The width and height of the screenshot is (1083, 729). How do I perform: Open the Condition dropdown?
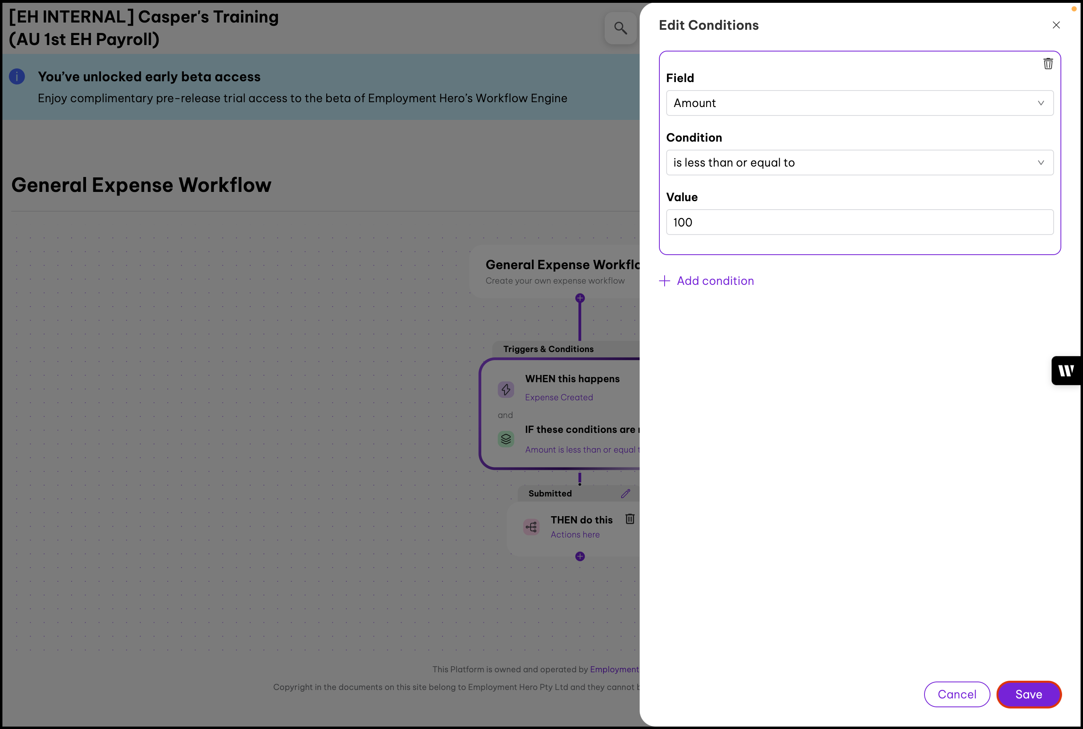[859, 163]
